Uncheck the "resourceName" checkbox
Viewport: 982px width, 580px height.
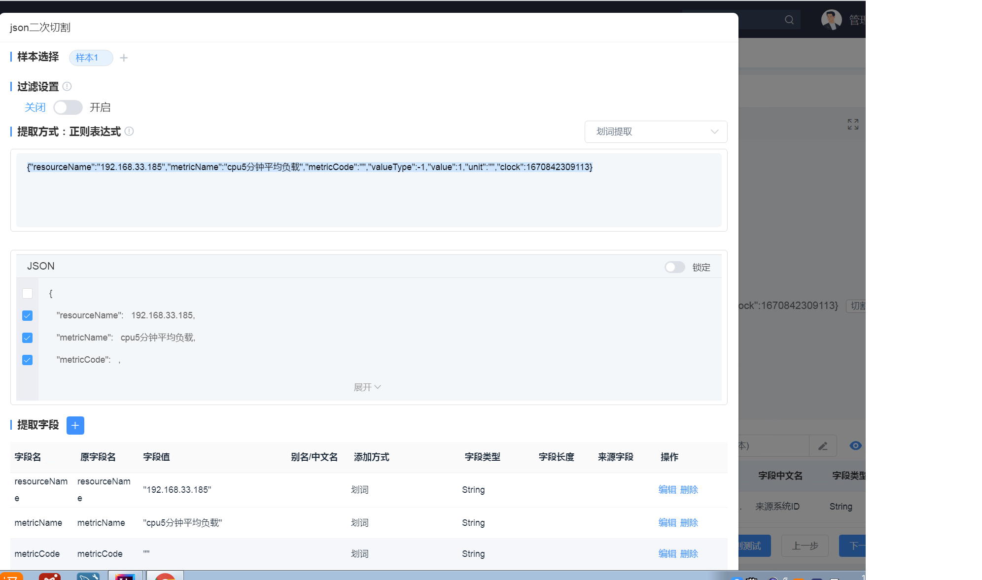click(x=28, y=315)
